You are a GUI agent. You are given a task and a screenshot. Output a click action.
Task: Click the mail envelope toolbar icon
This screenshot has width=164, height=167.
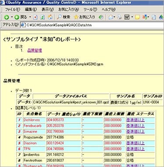click(x=111, y=17)
